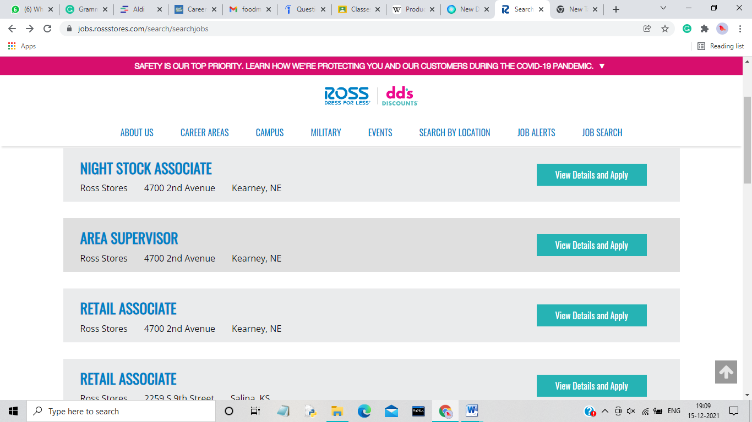Open the Kearney Retail Associate job title
Viewport: 752px width, 422px height.
point(128,309)
